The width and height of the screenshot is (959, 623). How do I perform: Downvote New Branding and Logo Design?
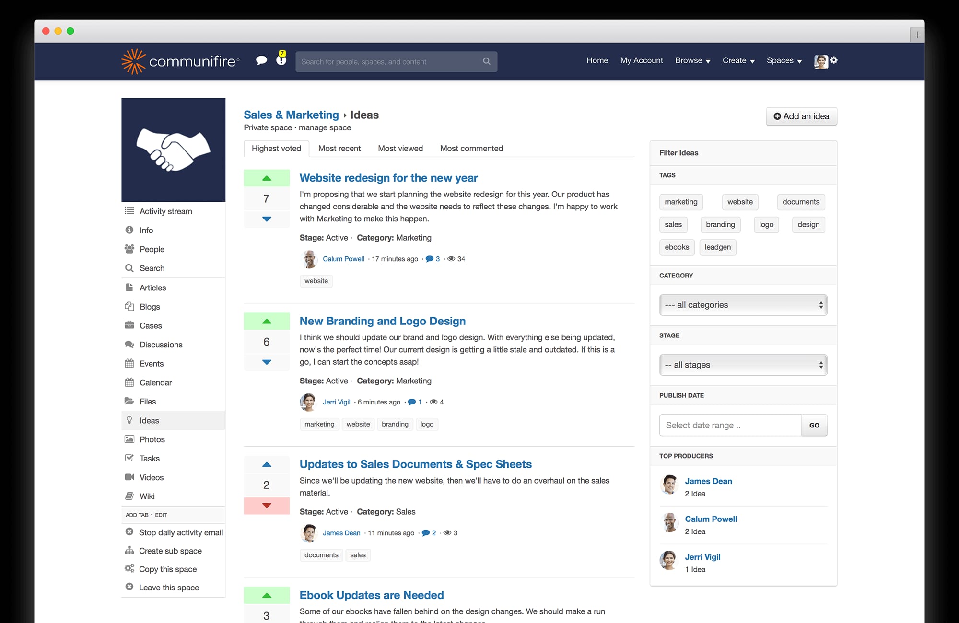tap(267, 362)
